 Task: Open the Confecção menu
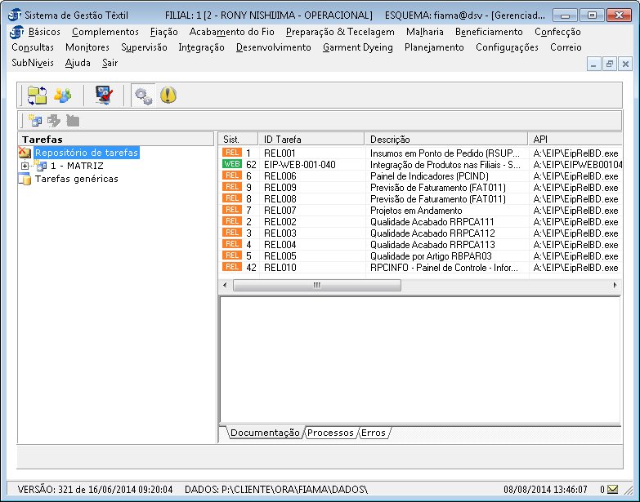[557, 32]
